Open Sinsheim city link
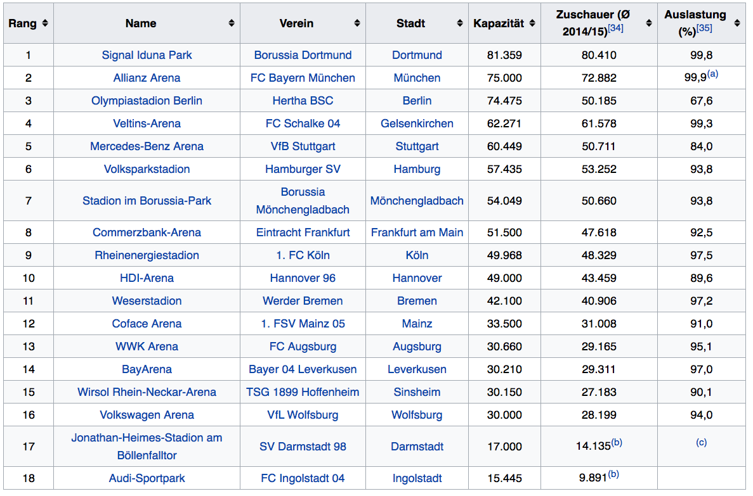Image resolution: width=753 pixels, height=496 pixels. pyautogui.click(x=417, y=392)
